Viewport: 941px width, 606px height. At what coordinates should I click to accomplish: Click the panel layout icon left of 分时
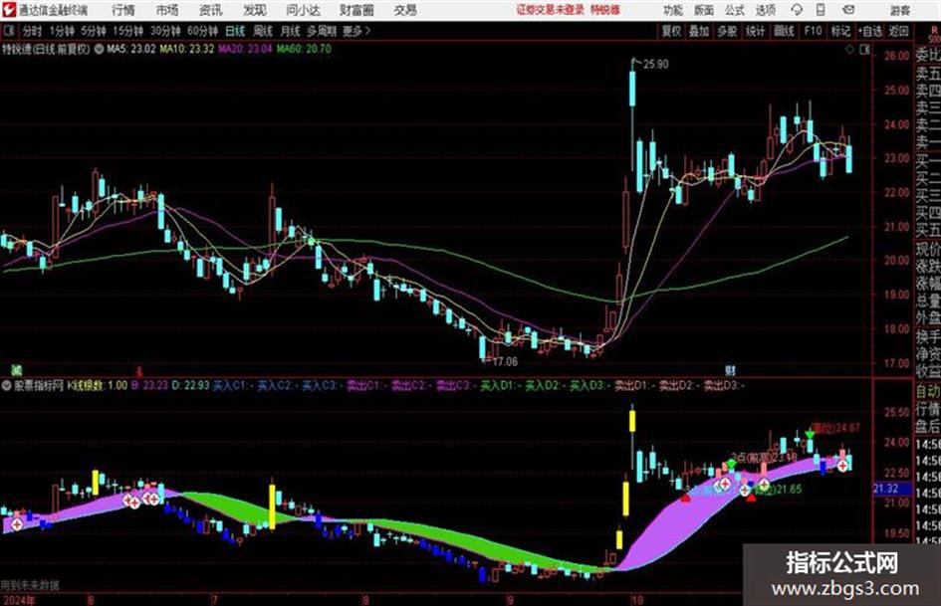coord(8,31)
